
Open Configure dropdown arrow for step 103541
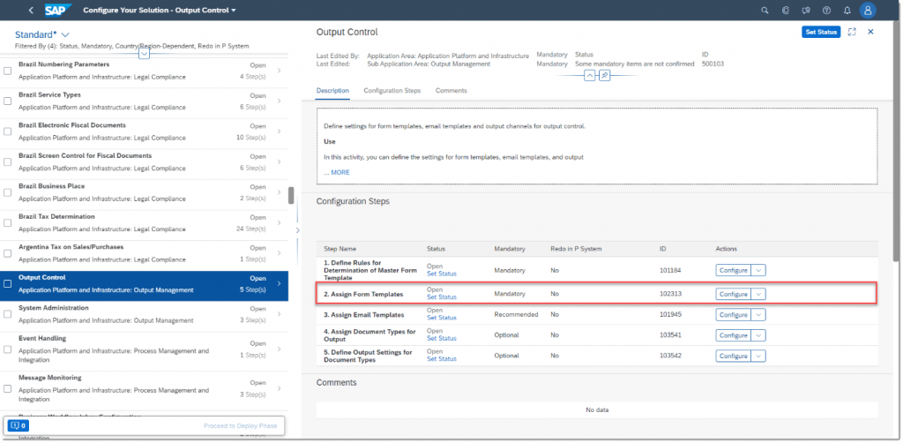coord(758,335)
